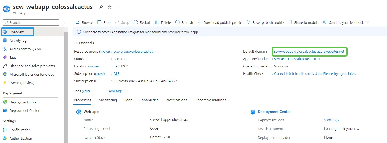Open scw-group-colossalcactus resource group link

pyautogui.click(x=133, y=52)
